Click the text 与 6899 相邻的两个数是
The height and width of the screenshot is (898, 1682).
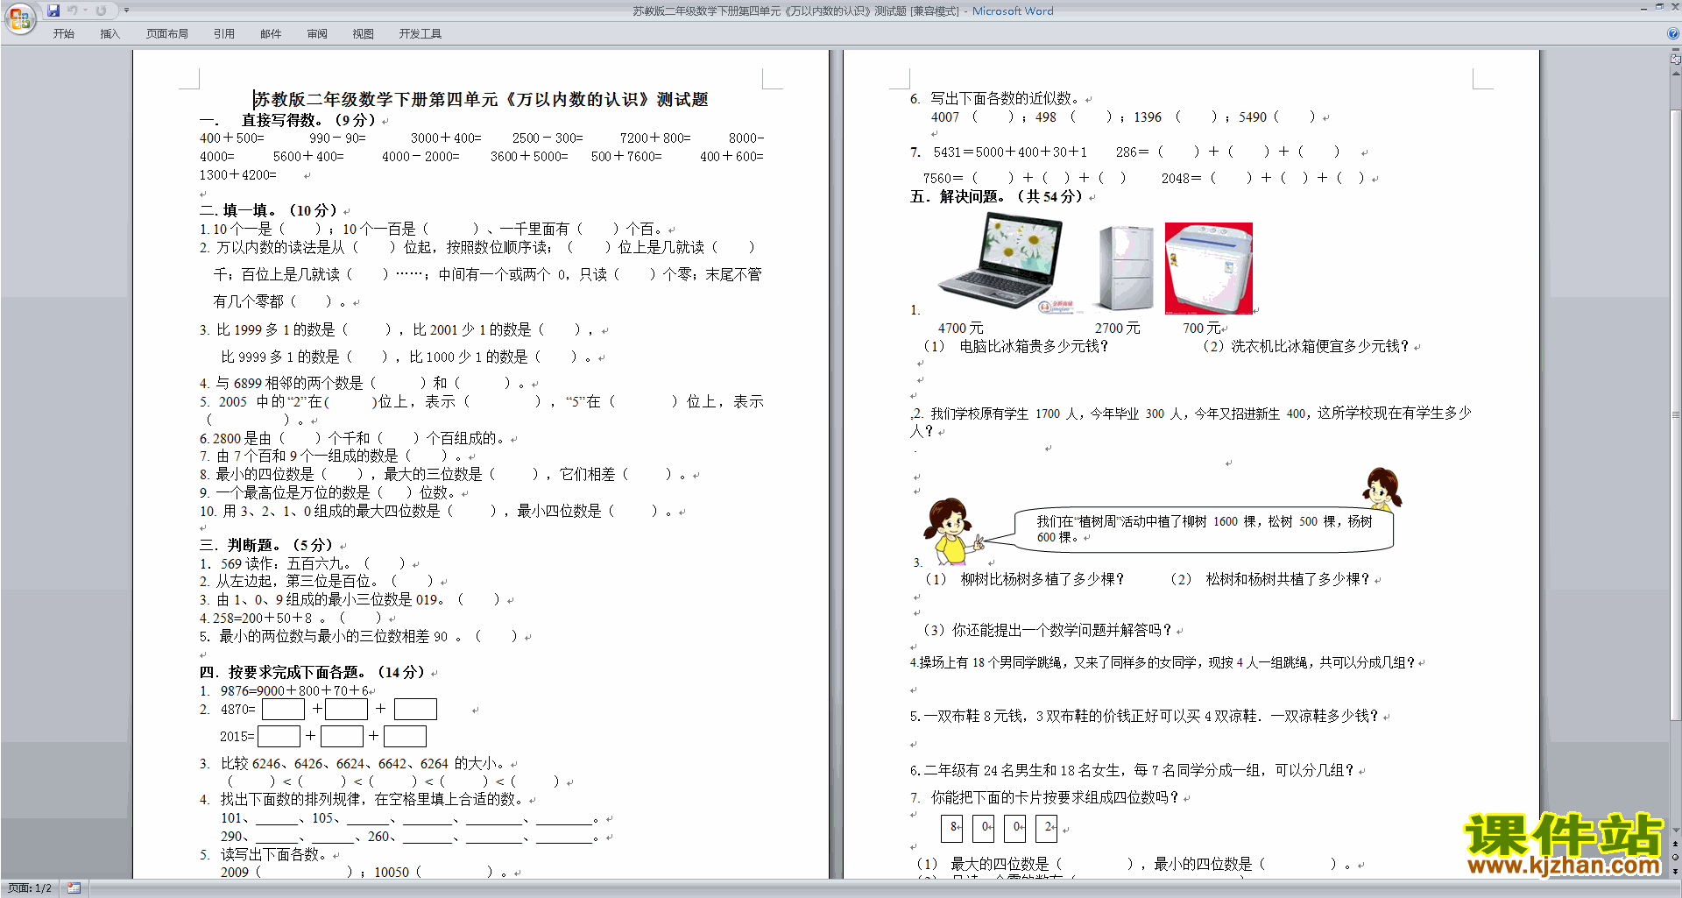[289, 383]
